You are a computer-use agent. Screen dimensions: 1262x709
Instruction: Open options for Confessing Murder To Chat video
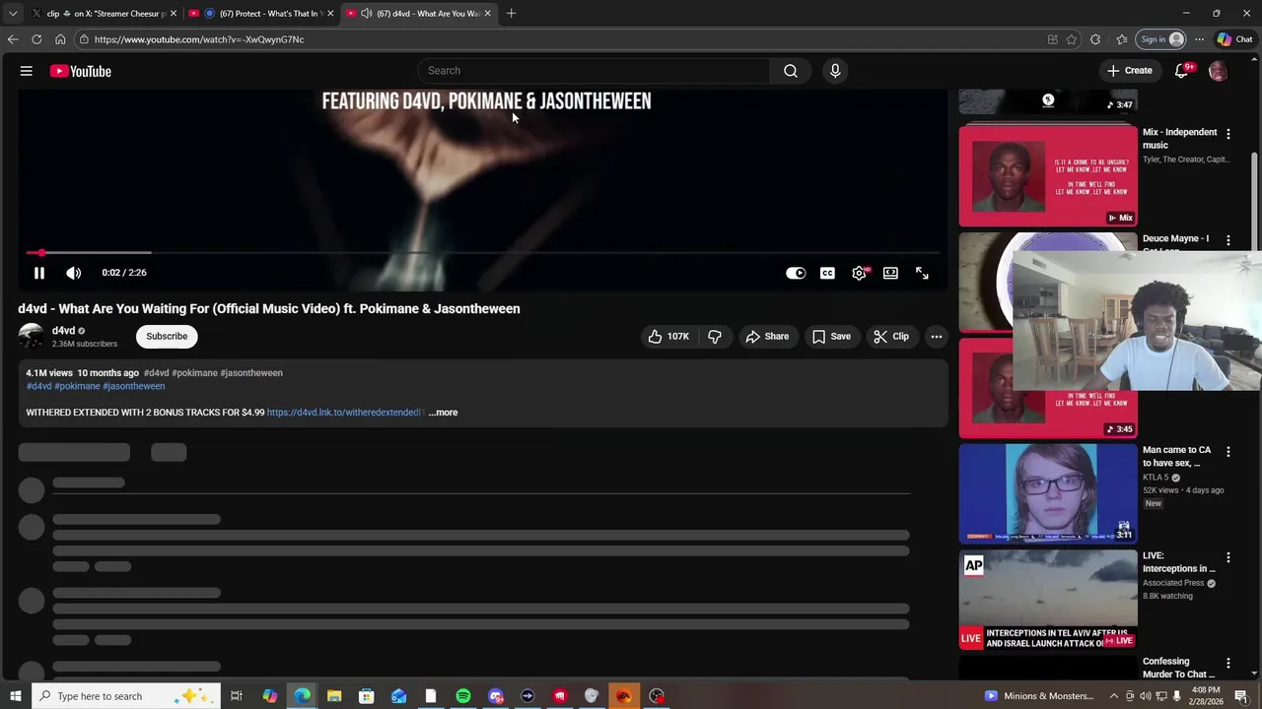pyautogui.click(x=1228, y=664)
